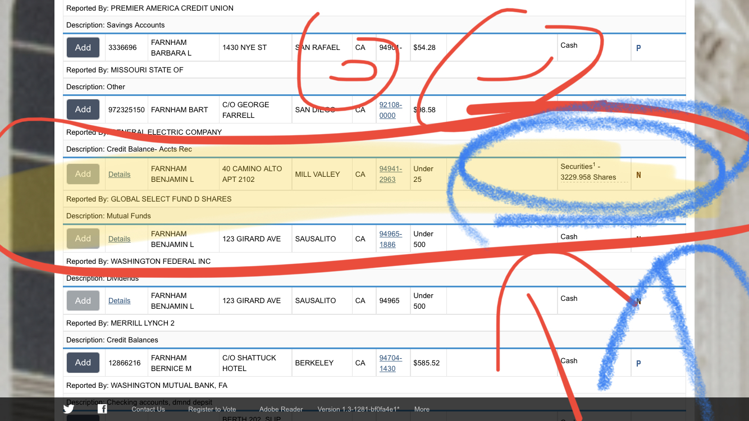Select the amount $54.28
The image size is (749, 421).
(424, 48)
